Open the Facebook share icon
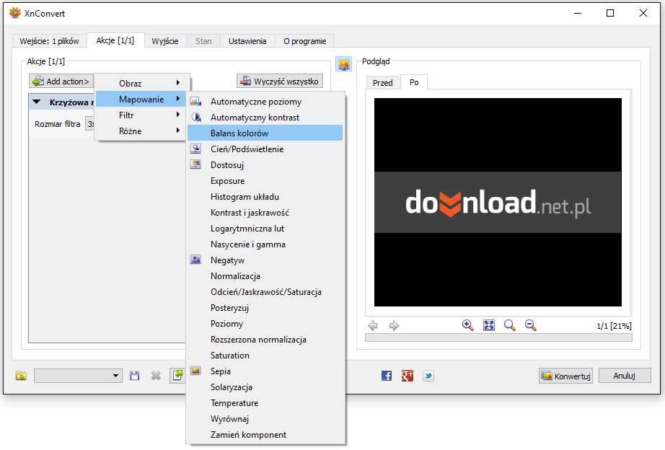 (x=387, y=376)
